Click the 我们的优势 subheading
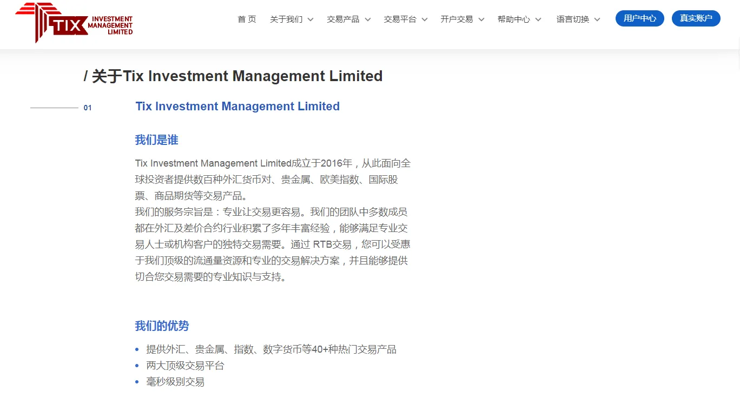Image resolution: width=740 pixels, height=404 pixels. [162, 326]
